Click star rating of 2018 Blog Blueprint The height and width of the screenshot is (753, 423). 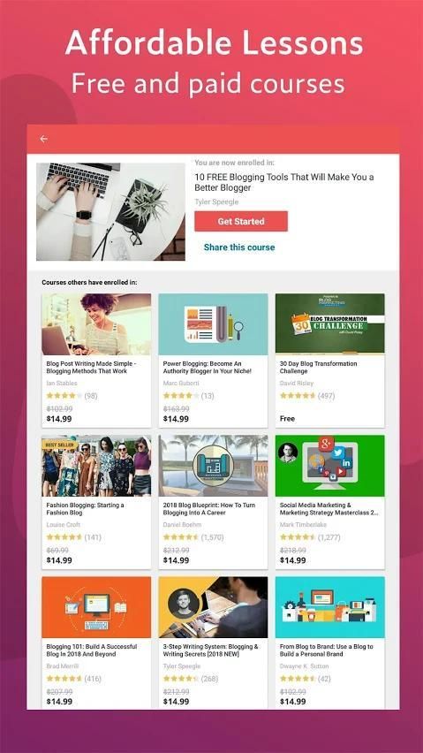tap(181, 536)
